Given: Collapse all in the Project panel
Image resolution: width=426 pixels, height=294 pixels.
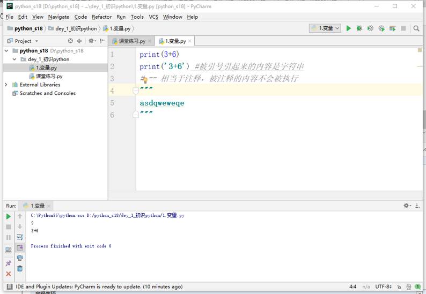Looking at the screenshot, I should (x=79, y=41).
